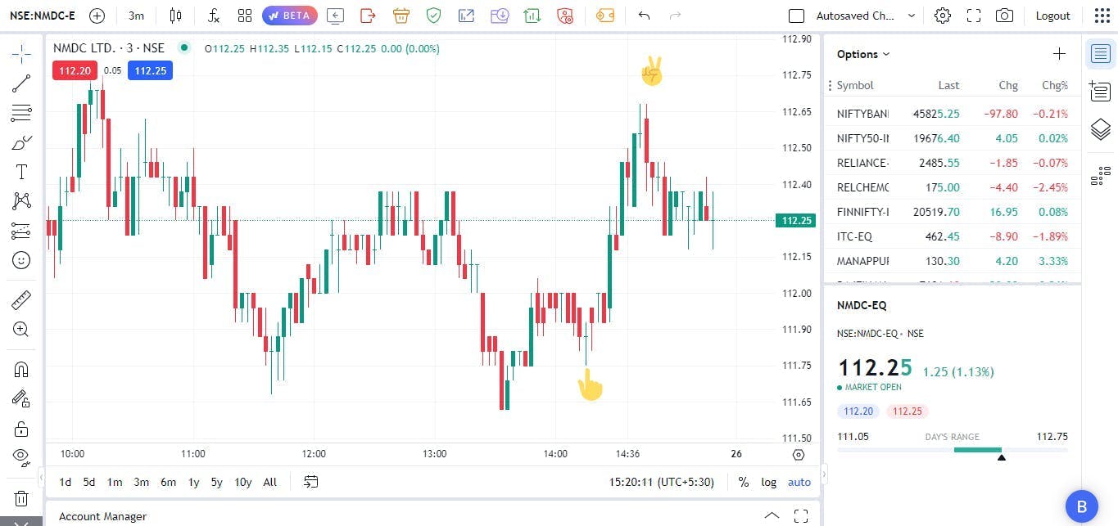
Task: Open the indicator templates grid icon
Action: pyautogui.click(x=244, y=16)
